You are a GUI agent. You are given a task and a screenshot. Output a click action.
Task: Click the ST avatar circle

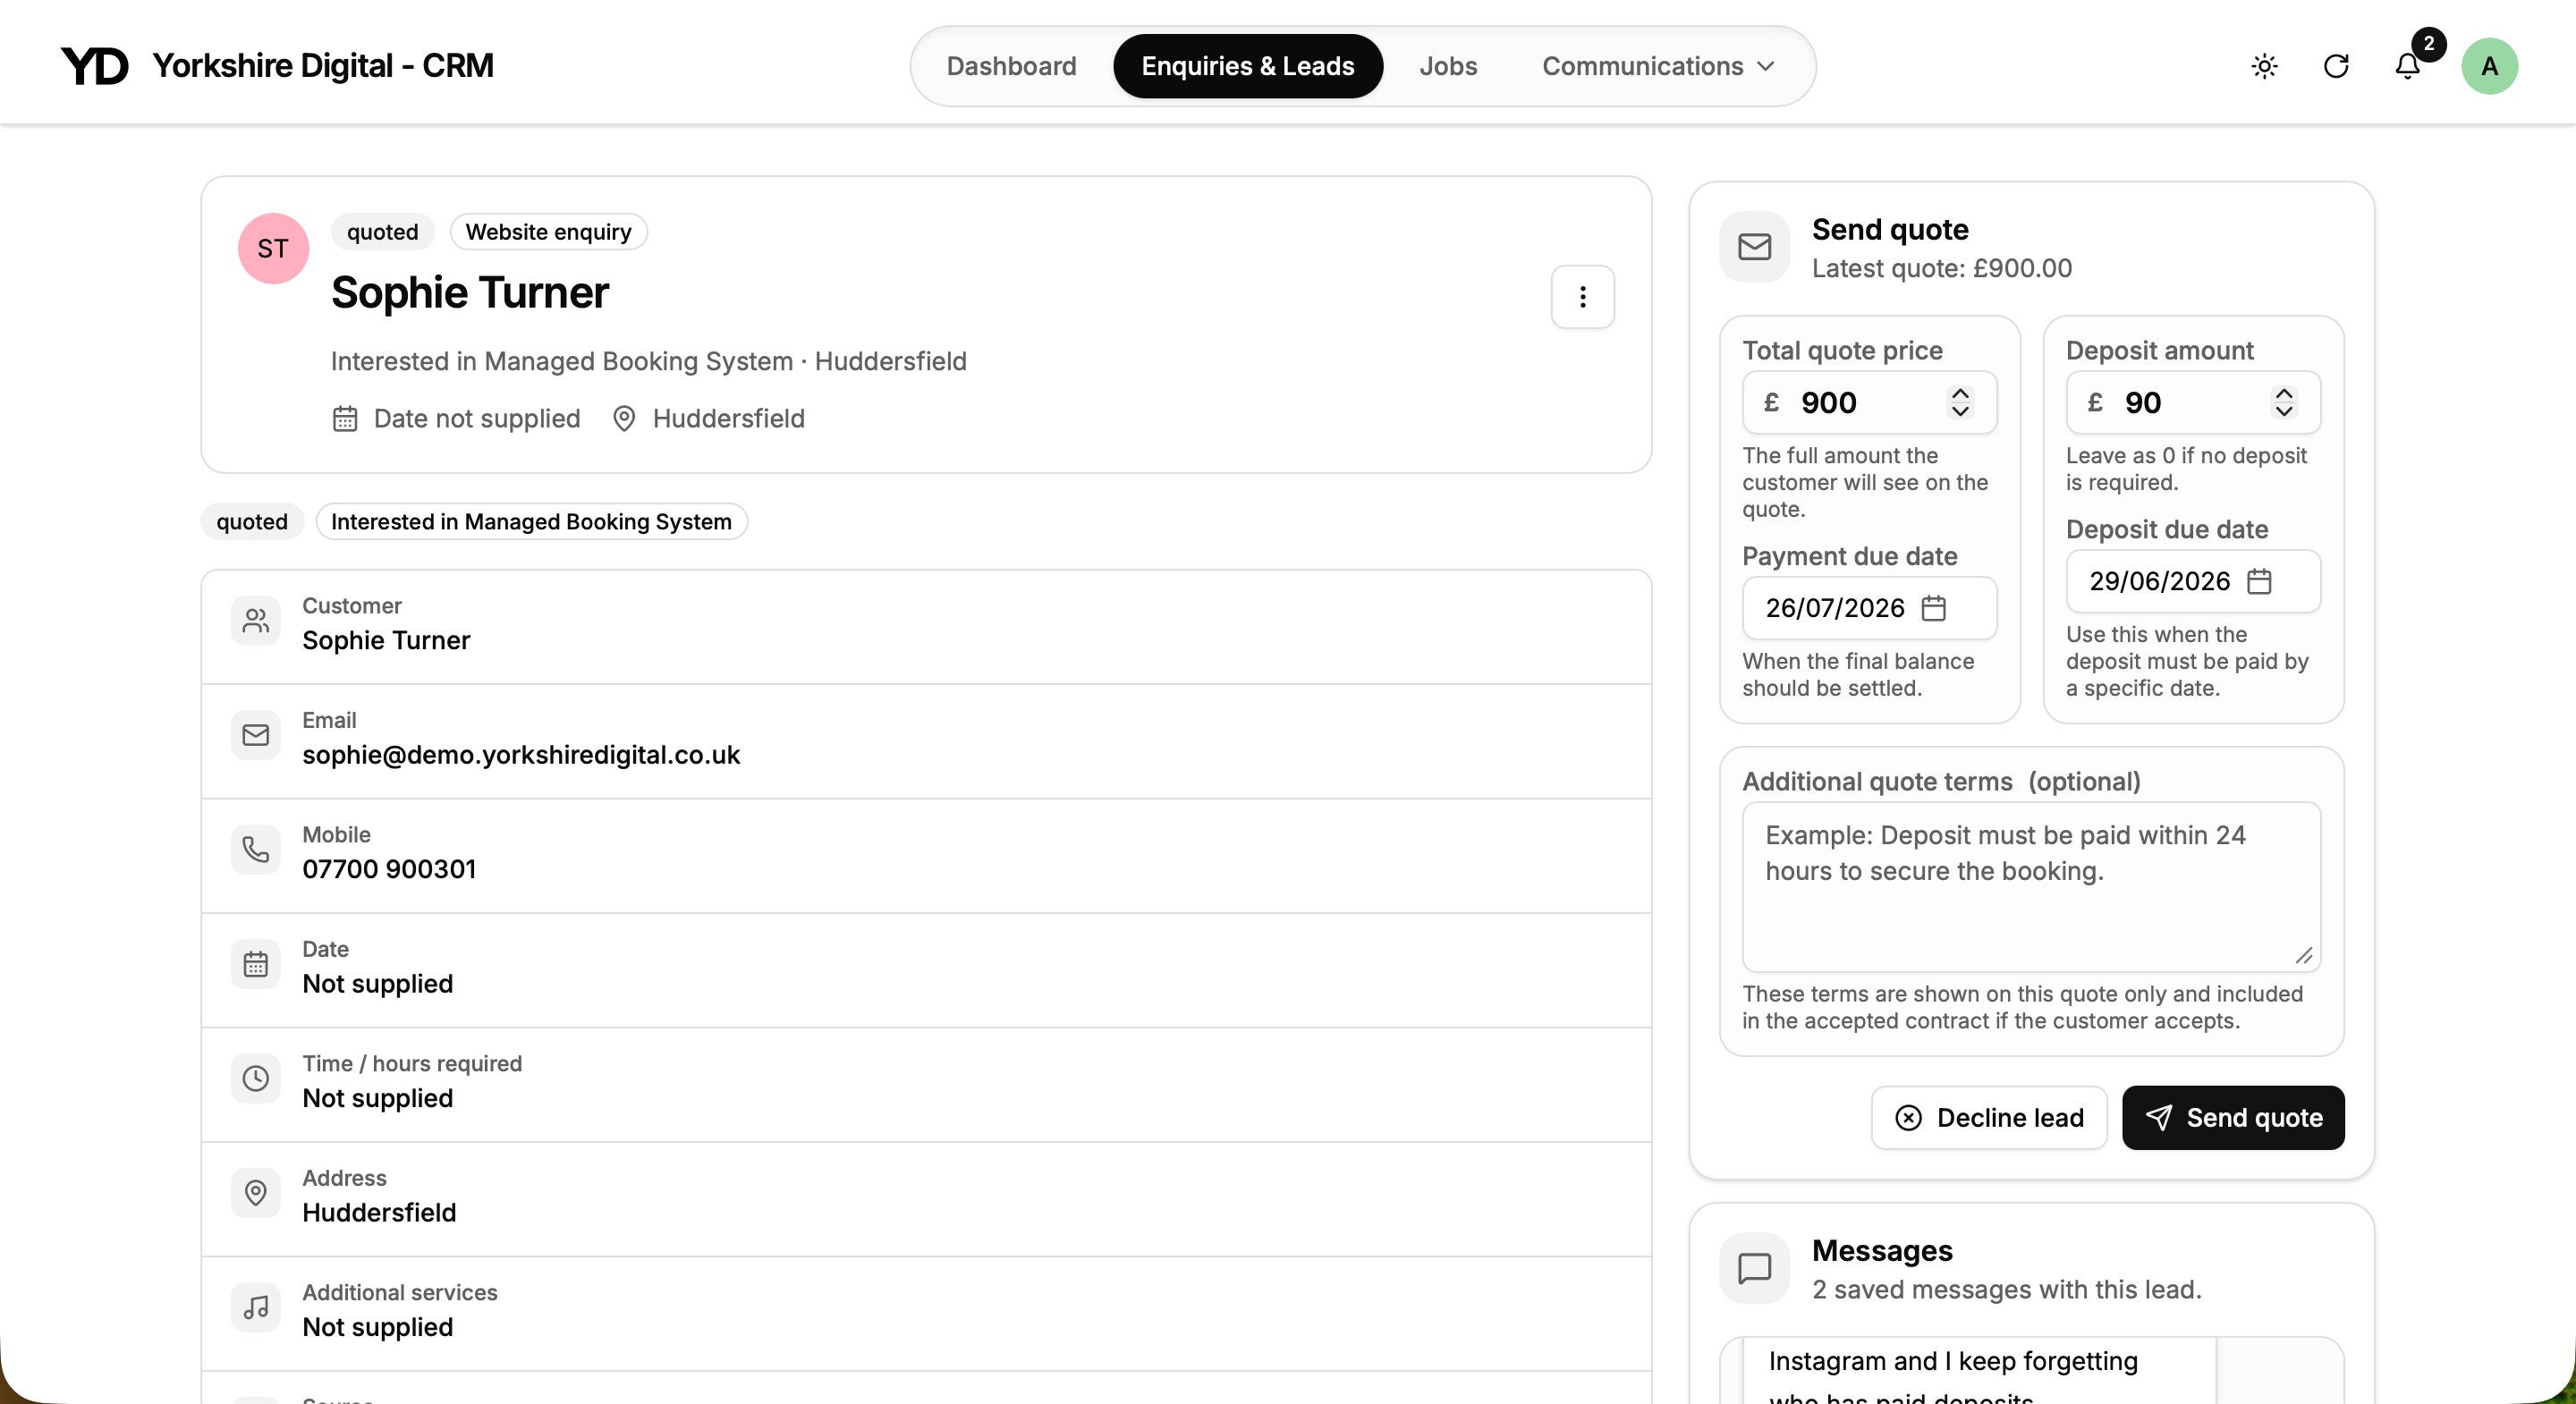(x=273, y=249)
